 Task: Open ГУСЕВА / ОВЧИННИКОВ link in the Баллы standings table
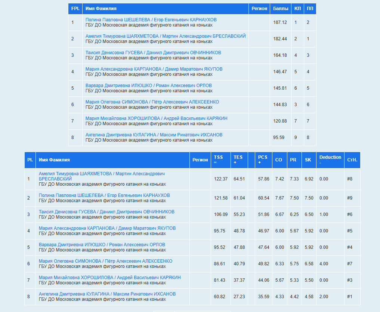(x=153, y=53)
